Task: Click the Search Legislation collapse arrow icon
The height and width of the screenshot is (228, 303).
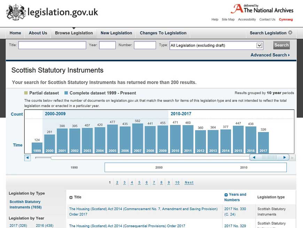Action: tap(290, 33)
